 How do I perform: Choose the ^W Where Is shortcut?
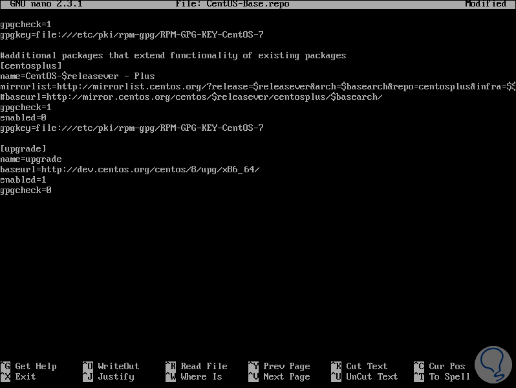194,376
